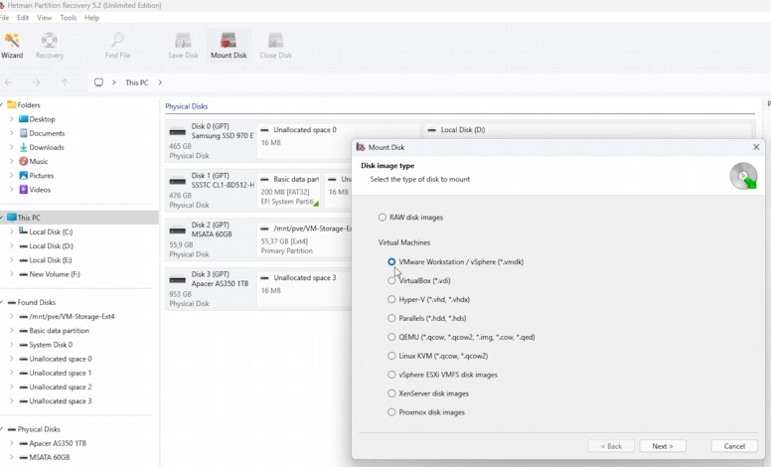
Task: Click This PC in the address bar
Action: [x=137, y=82]
